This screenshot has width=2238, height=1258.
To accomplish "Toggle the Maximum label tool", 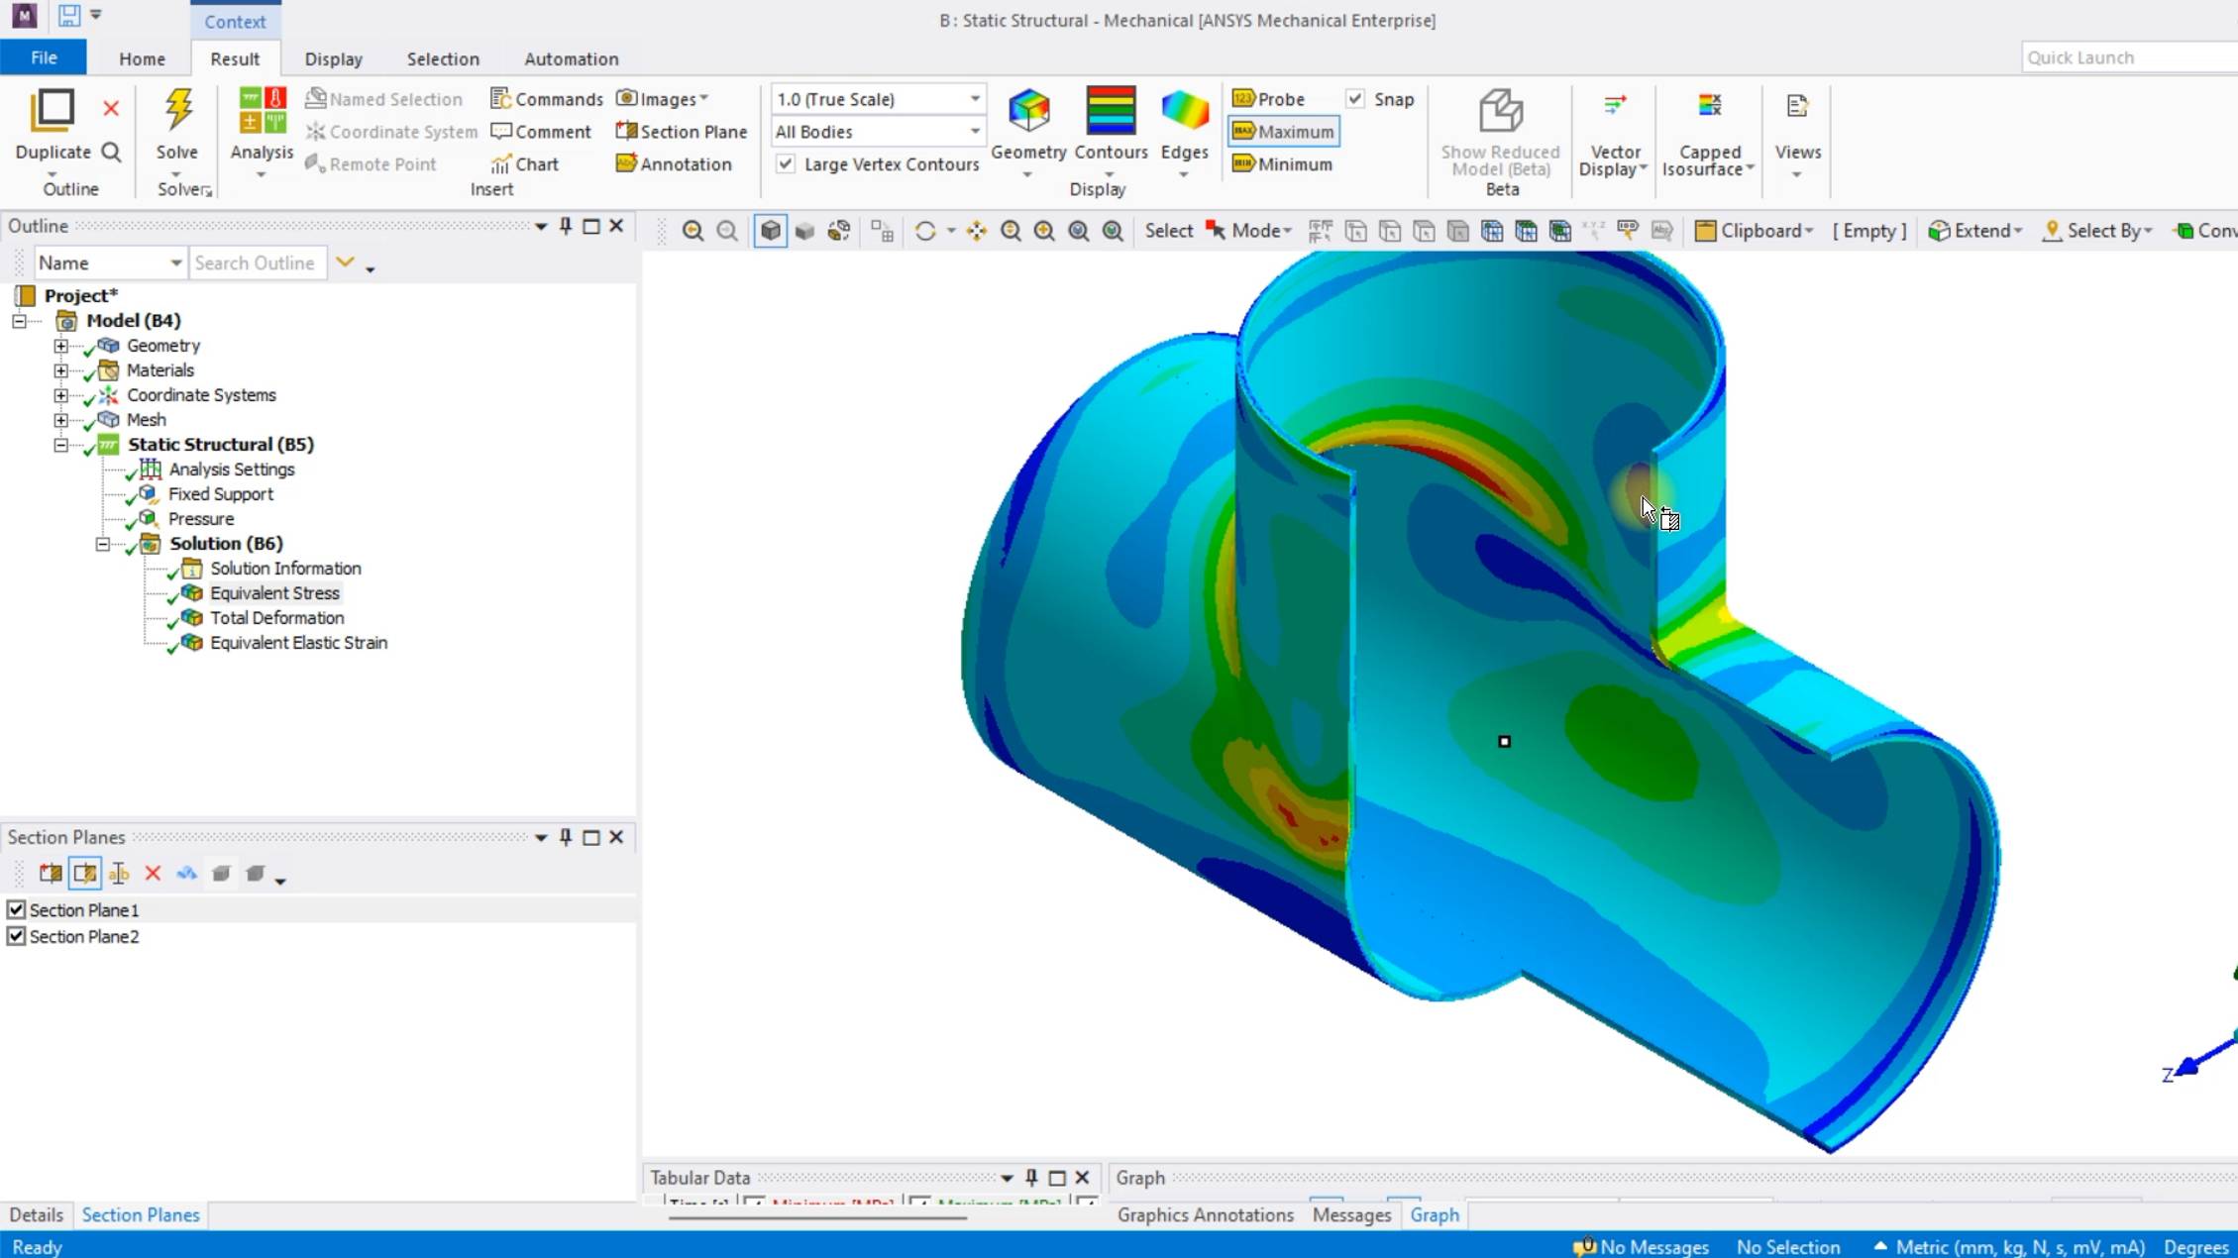I will click(1283, 132).
